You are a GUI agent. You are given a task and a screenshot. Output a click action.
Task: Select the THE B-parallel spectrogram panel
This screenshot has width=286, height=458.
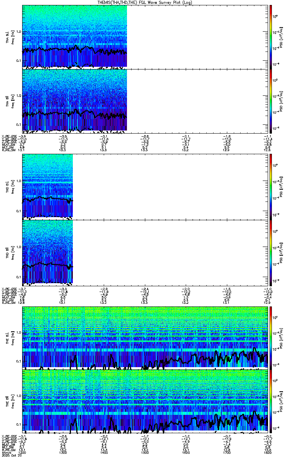145,401
